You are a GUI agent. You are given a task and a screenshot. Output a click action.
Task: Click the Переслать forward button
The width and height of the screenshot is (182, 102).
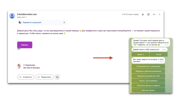click(44, 77)
